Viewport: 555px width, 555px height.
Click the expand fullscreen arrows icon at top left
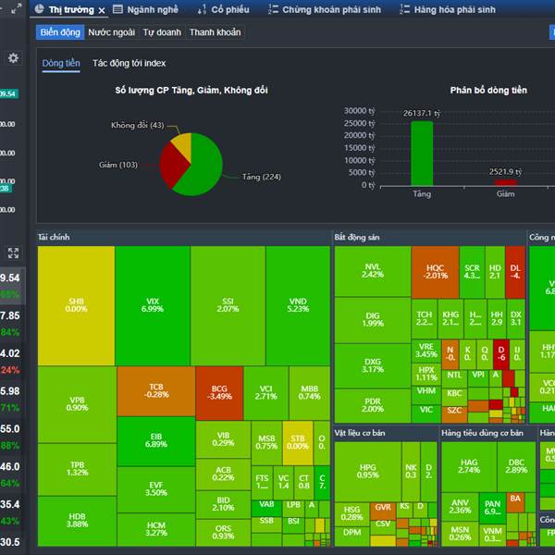coord(16,8)
